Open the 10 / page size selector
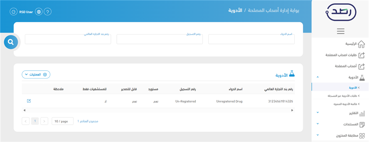Image resolution: width=369 pixels, height=142 pixels. click(63, 121)
